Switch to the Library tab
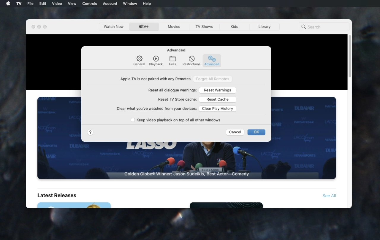Image resolution: width=380 pixels, height=240 pixels. pos(264,27)
